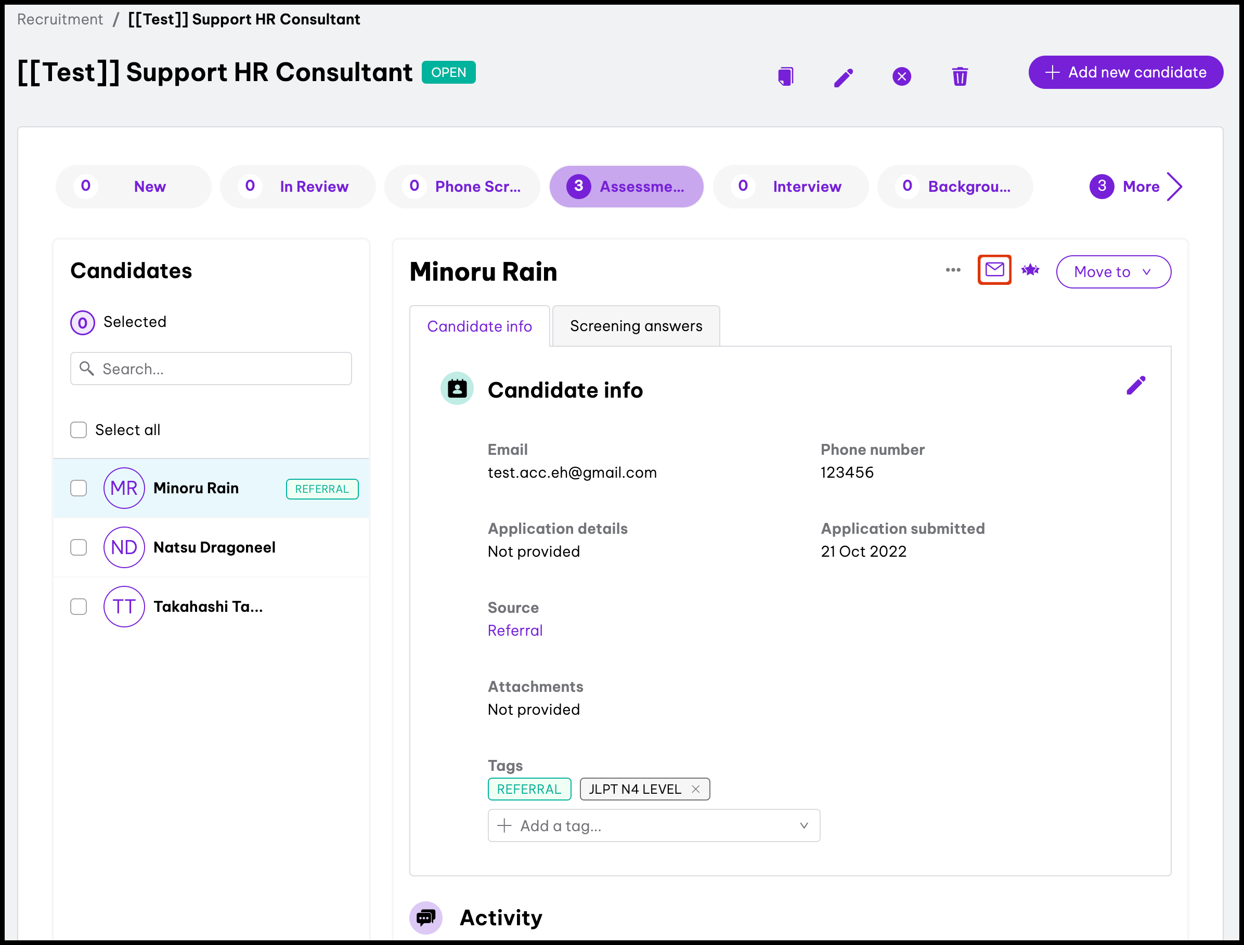Click the purple circle X close job icon
The image size is (1244, 945).
pos(901,76)
